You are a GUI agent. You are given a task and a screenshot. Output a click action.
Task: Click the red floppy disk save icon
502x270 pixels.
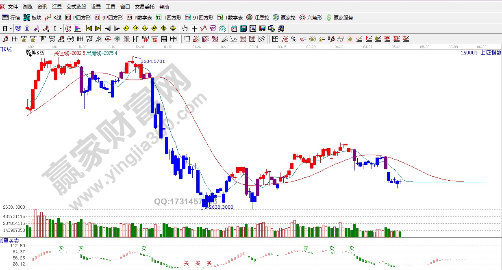tap(262, 28)
